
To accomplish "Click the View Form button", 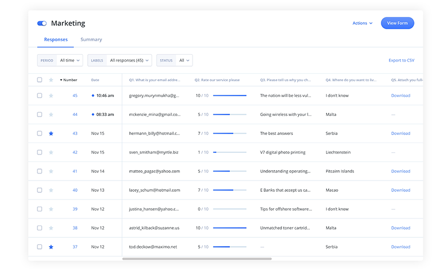I will point(397,23).
